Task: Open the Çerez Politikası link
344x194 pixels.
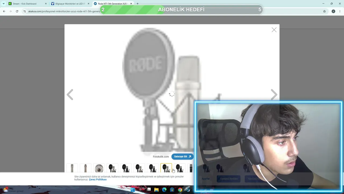Action: 98,179
